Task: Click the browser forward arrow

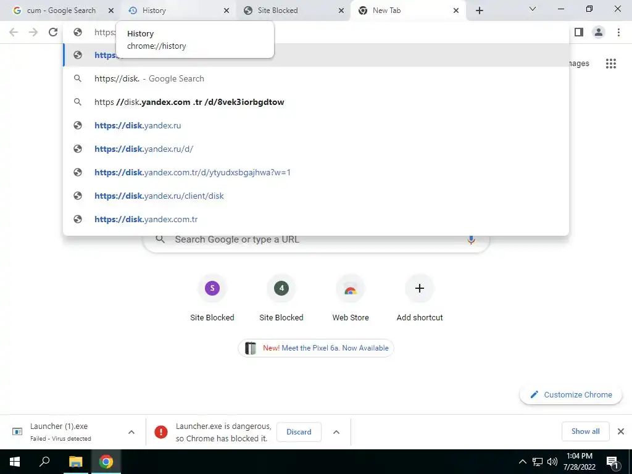Action: coord(33,32)
